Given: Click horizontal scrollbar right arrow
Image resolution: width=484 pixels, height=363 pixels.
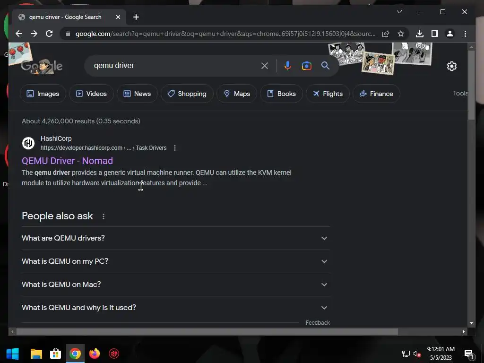Looking at the screenshot, I should click(463, 331).
